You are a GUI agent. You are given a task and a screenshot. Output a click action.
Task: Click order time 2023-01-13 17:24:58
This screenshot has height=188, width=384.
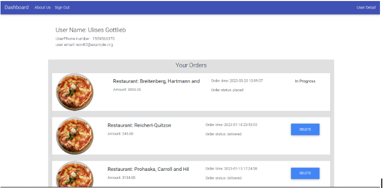(x=231, y=169)
